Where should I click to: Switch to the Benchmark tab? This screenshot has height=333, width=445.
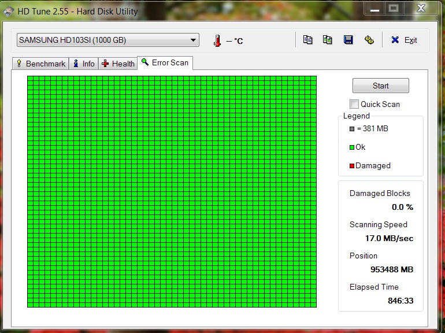40,64
